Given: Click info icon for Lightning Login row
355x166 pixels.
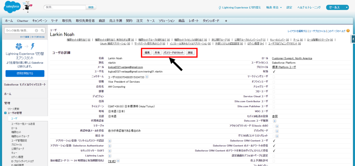Looking at the screenshot, I should 110,155.
